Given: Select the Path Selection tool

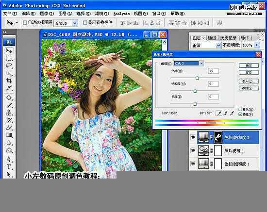Looking at the screenshot, I should tap(9, 174).
